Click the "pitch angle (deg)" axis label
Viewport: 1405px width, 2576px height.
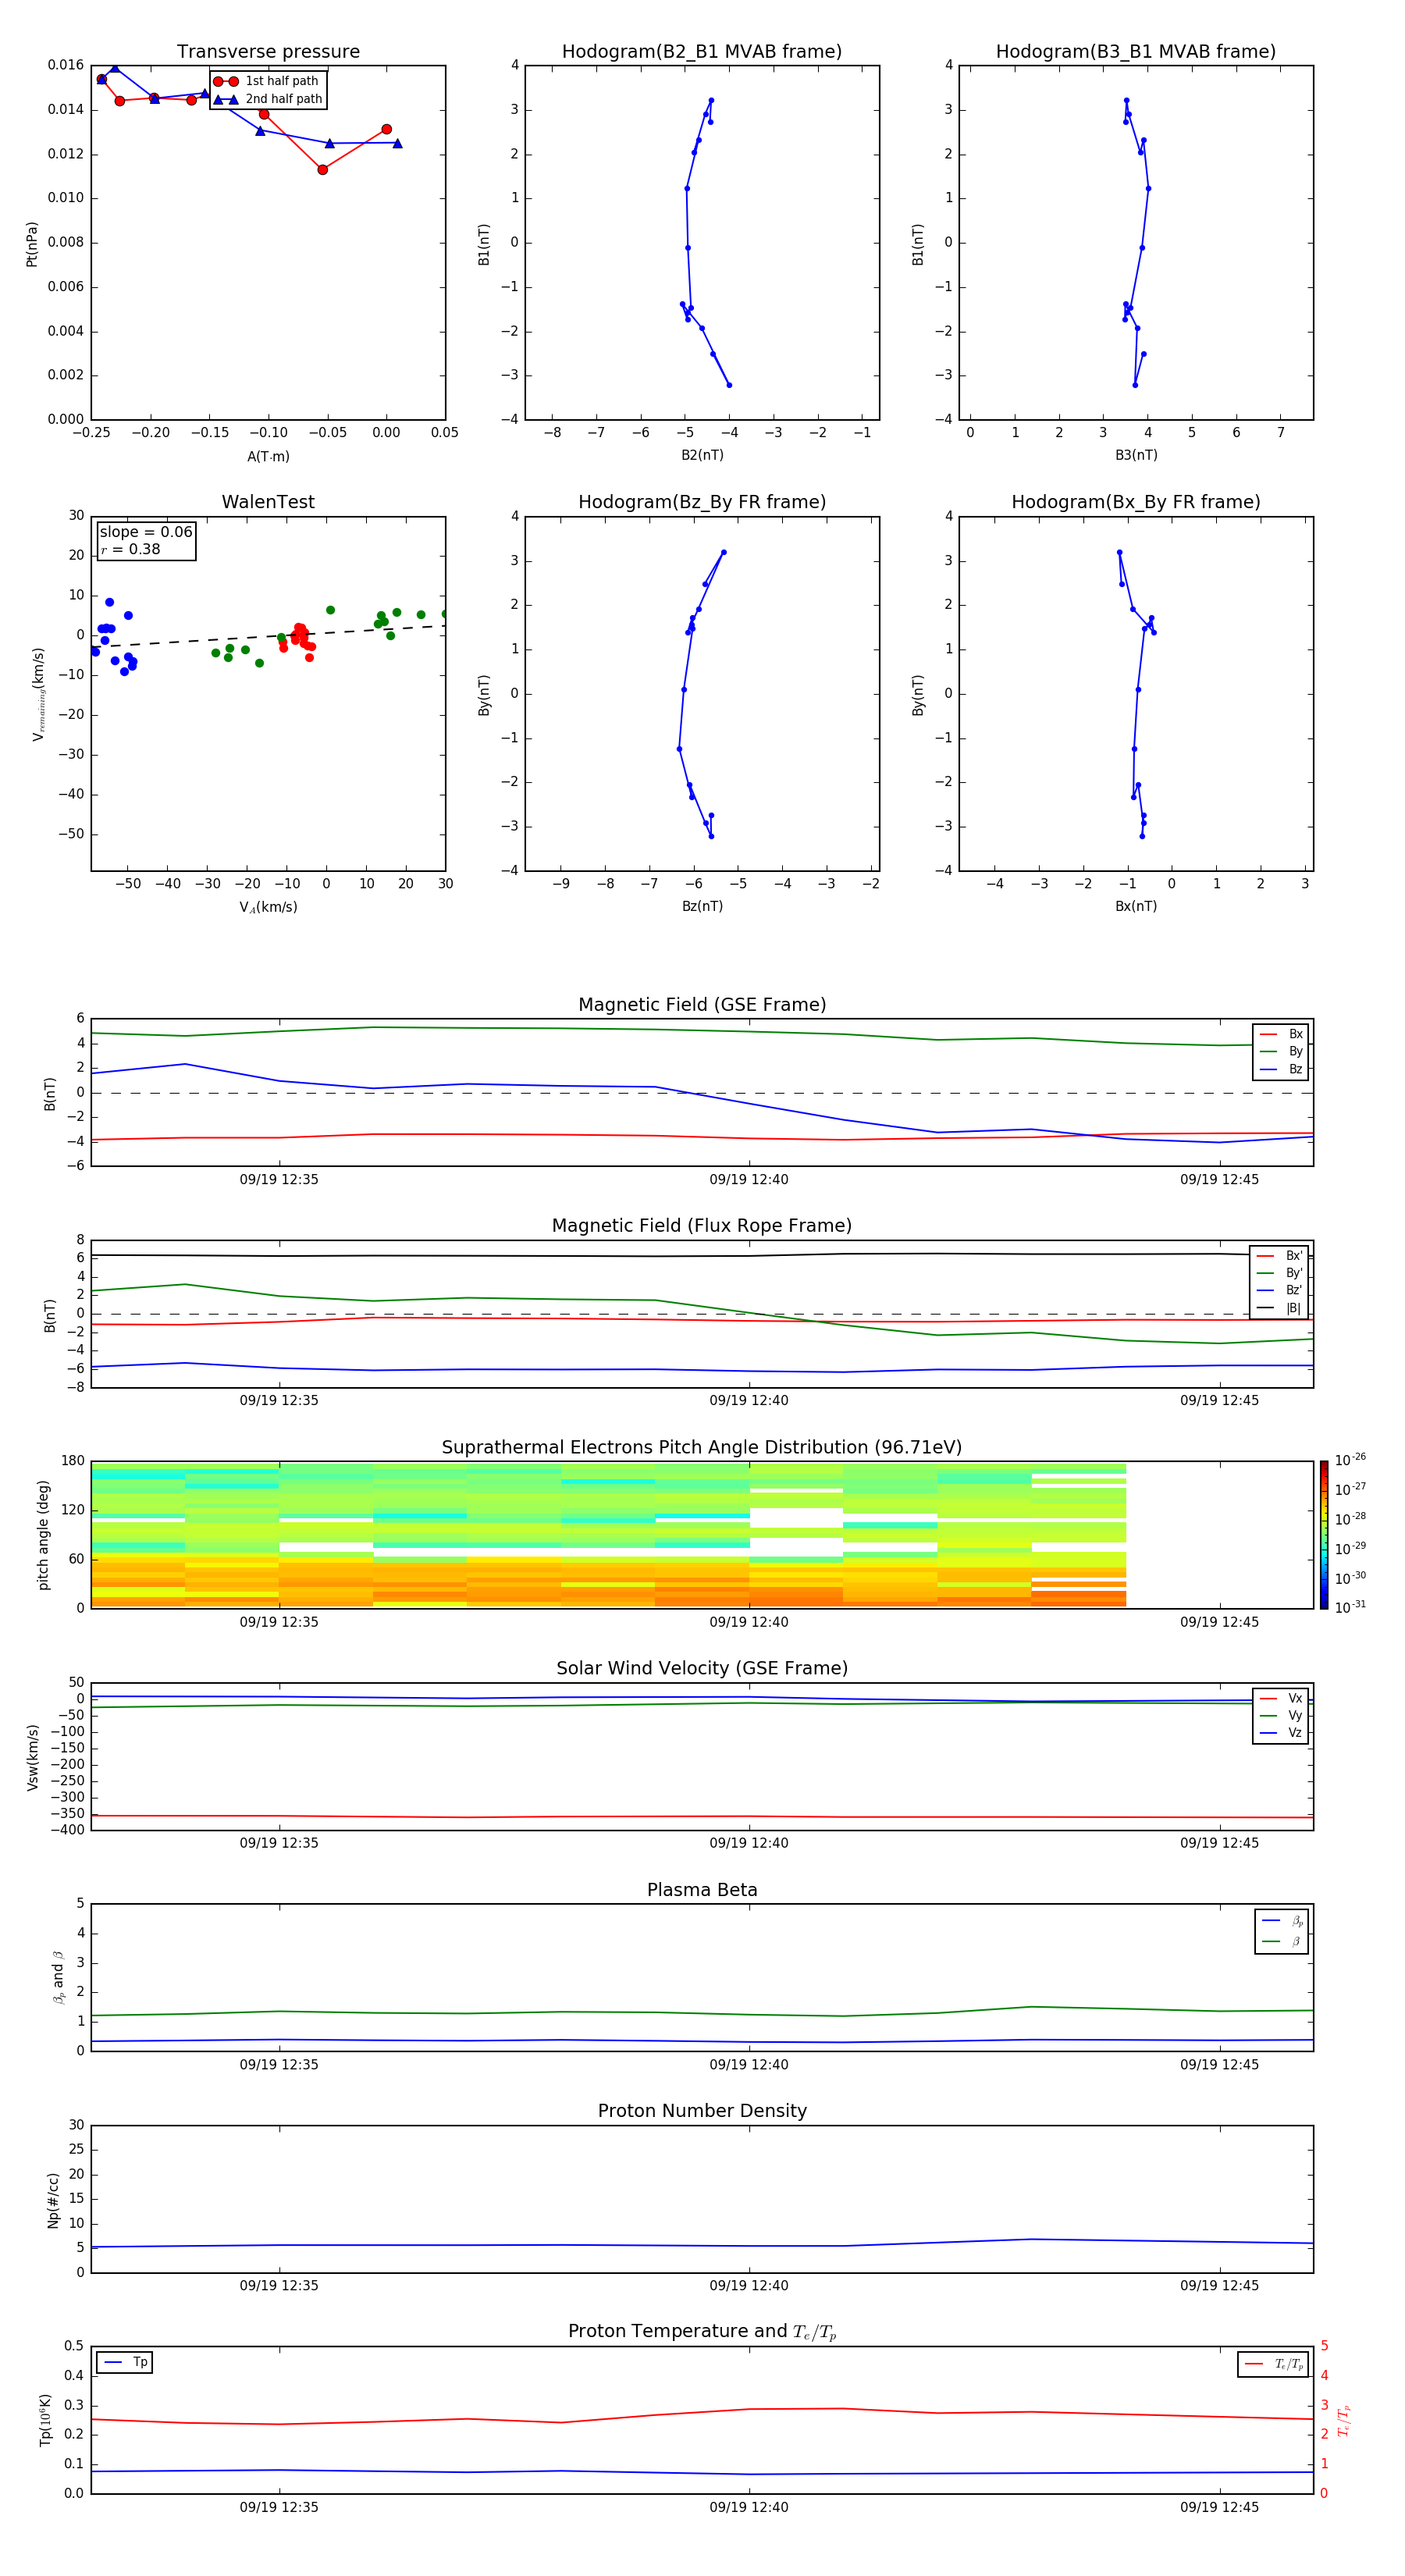pyautogui.click(x=43, y=1535)
